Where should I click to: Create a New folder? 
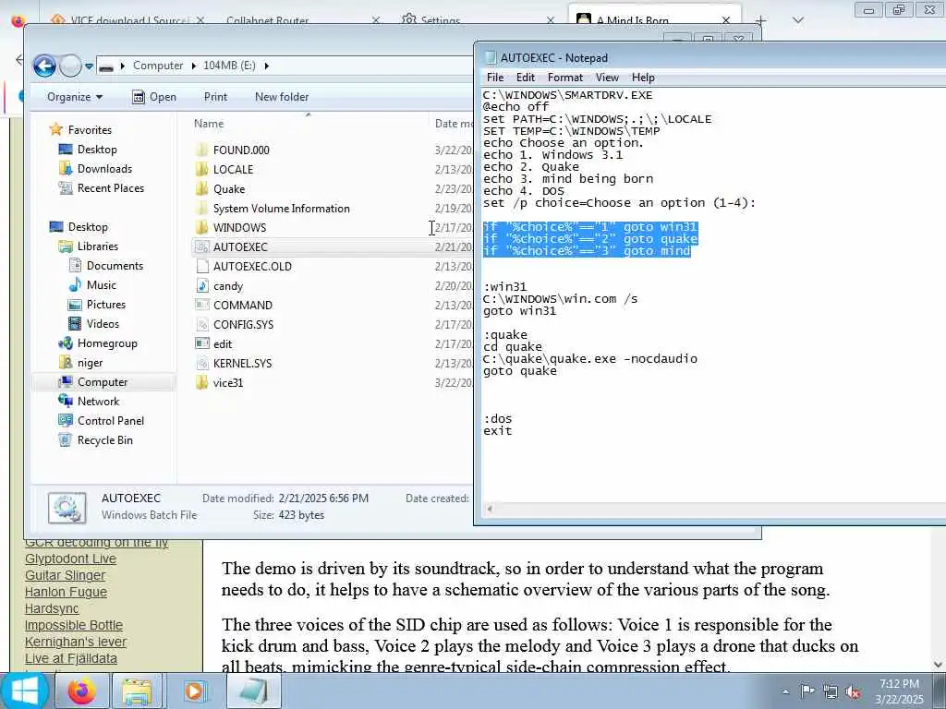coord(281,97)
